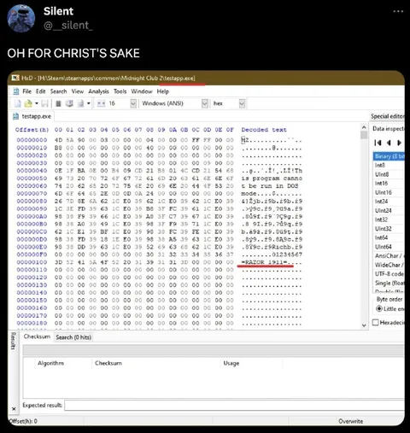Select the Binary (8 bit) inspector row
The width and height of the screenshot is (410, 433).
389,156
